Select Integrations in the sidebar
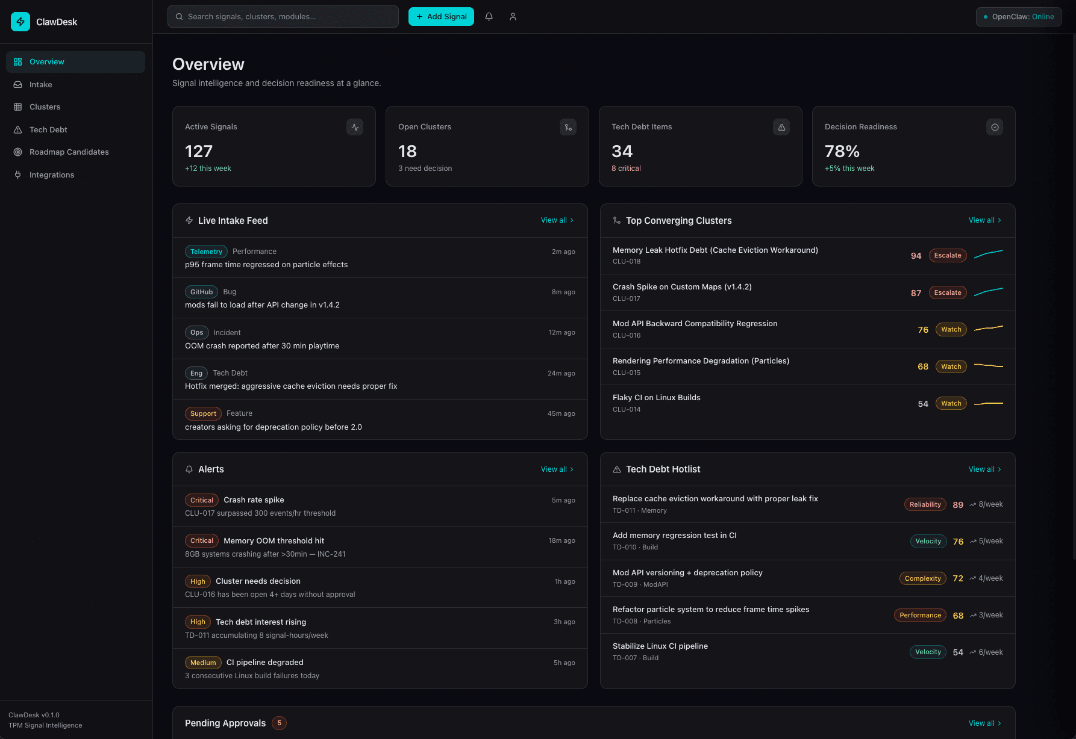 (52, 175)
